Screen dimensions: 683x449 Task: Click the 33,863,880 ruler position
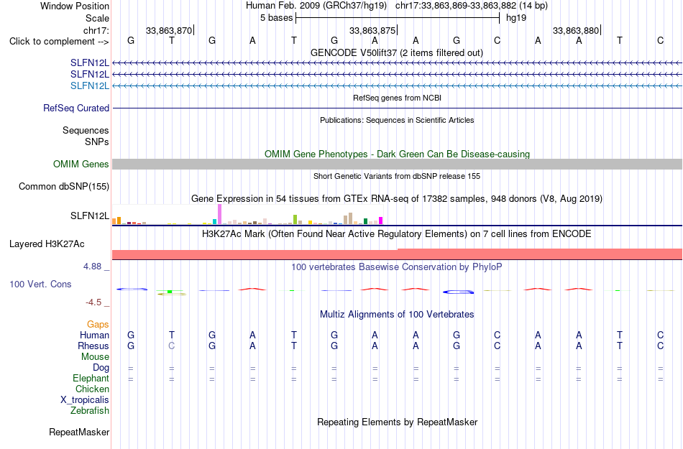coord(576,30)
